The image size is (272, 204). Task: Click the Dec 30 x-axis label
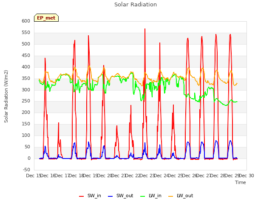click(x=246, y=176)
